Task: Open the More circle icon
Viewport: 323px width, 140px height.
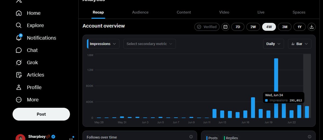Action: (19, 100)
